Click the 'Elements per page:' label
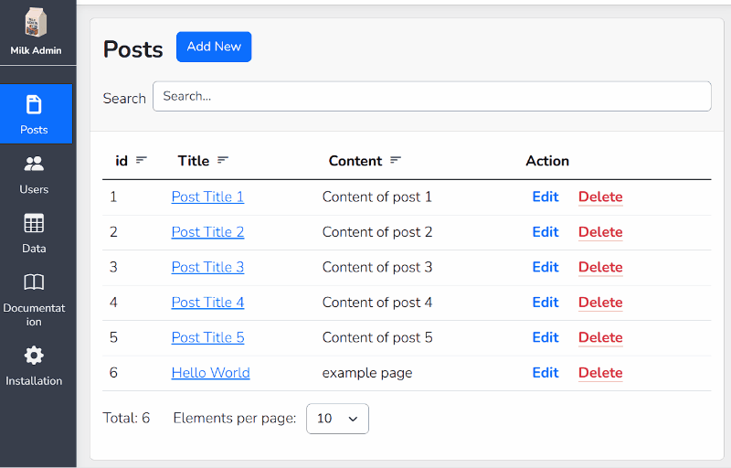 [x=235, y=418]
